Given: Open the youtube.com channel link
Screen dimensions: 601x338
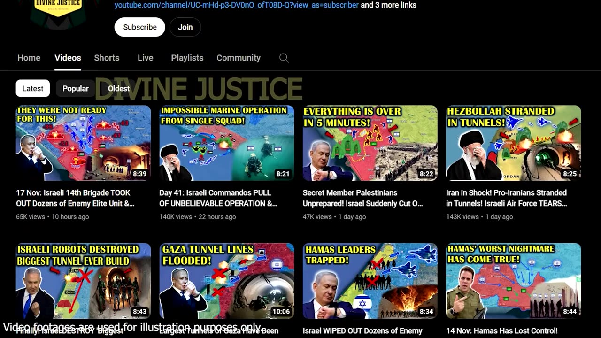Looking at the screenshot, I should pos(237,5).
